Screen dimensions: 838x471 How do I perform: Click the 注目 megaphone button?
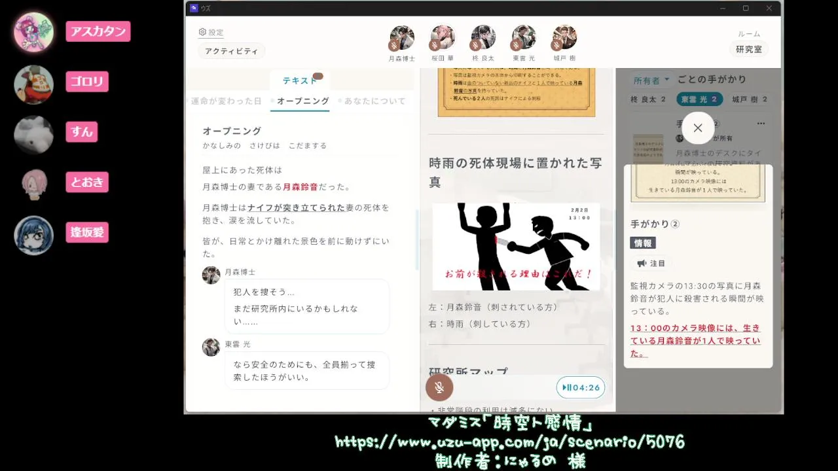[651, 263]
